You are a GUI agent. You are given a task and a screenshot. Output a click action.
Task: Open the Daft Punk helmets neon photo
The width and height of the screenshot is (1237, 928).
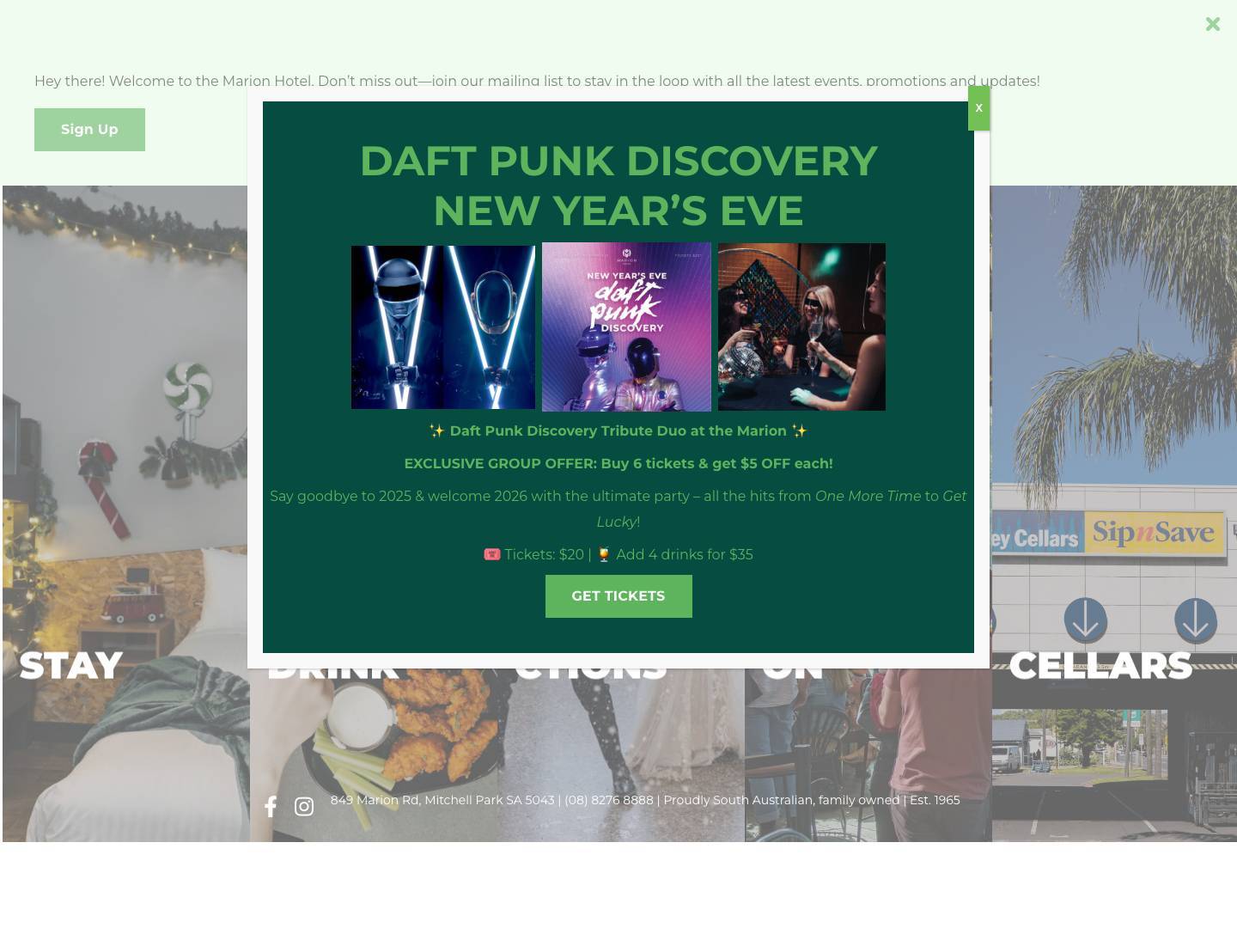coord(443,327)
